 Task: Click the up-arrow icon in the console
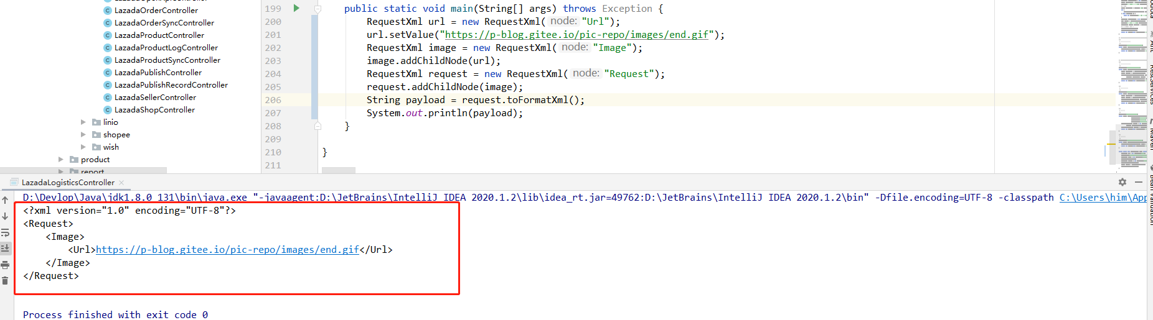point(5,200)
